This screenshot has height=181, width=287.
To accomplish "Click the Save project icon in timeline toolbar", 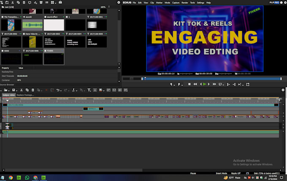I will point(14,90).
